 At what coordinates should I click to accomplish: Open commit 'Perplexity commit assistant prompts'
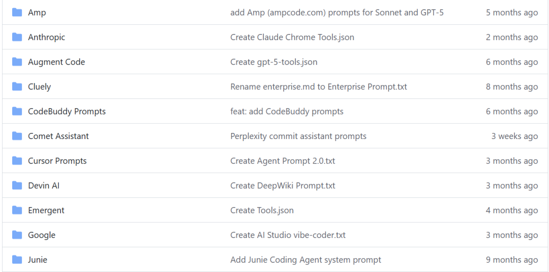click(298, 136)
